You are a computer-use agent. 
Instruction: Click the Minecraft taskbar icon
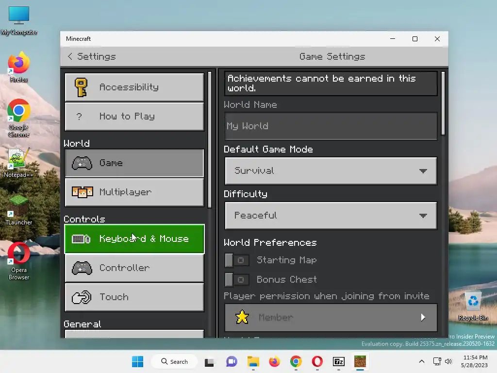pyautogui.click(x=360, y=361)
